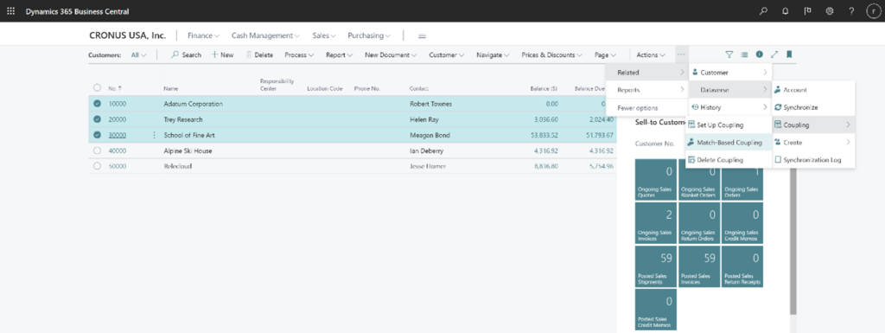This screenshot has height=333, width=885.
Task: Open the Posted Sales Shipments tile
Action: pyautogui.click(x=656, y=266)
